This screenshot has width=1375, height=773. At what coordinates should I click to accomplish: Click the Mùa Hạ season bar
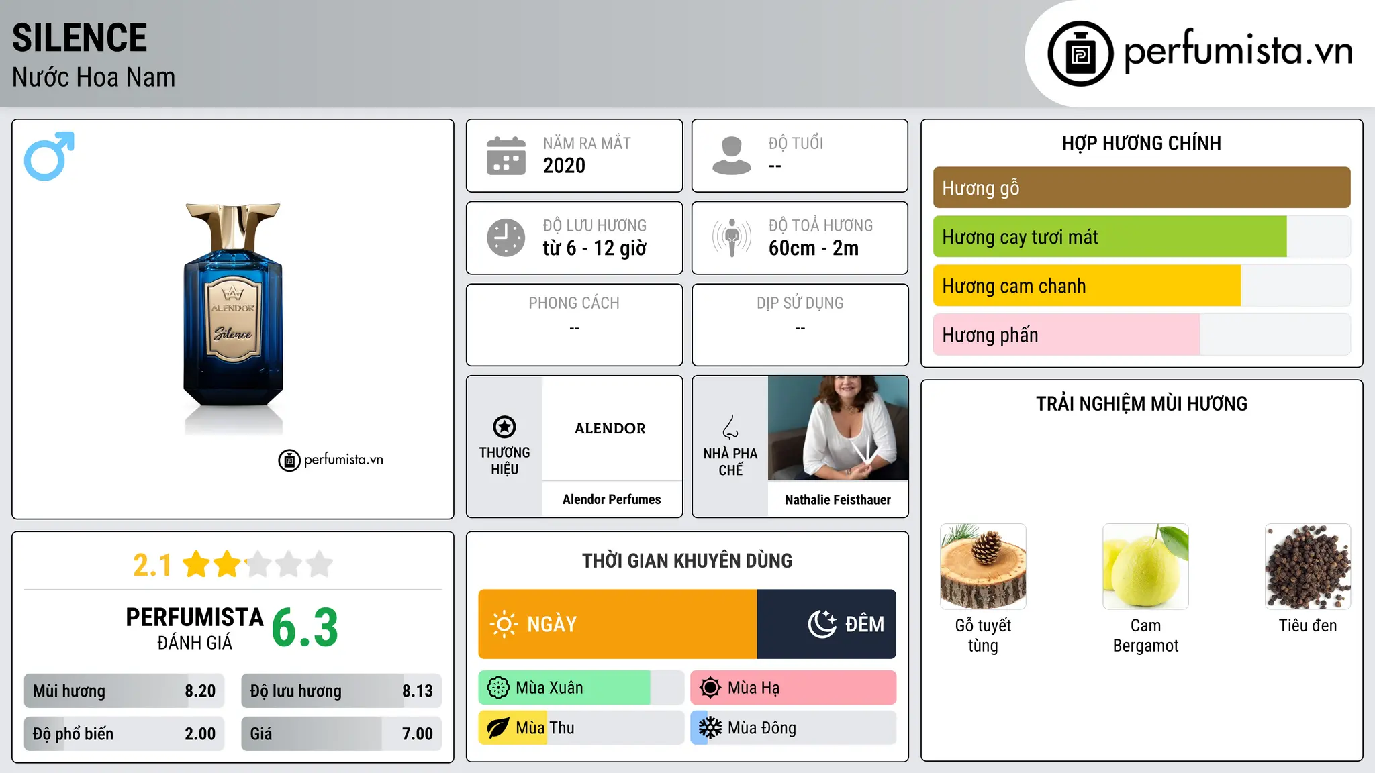tap(794, 688)
